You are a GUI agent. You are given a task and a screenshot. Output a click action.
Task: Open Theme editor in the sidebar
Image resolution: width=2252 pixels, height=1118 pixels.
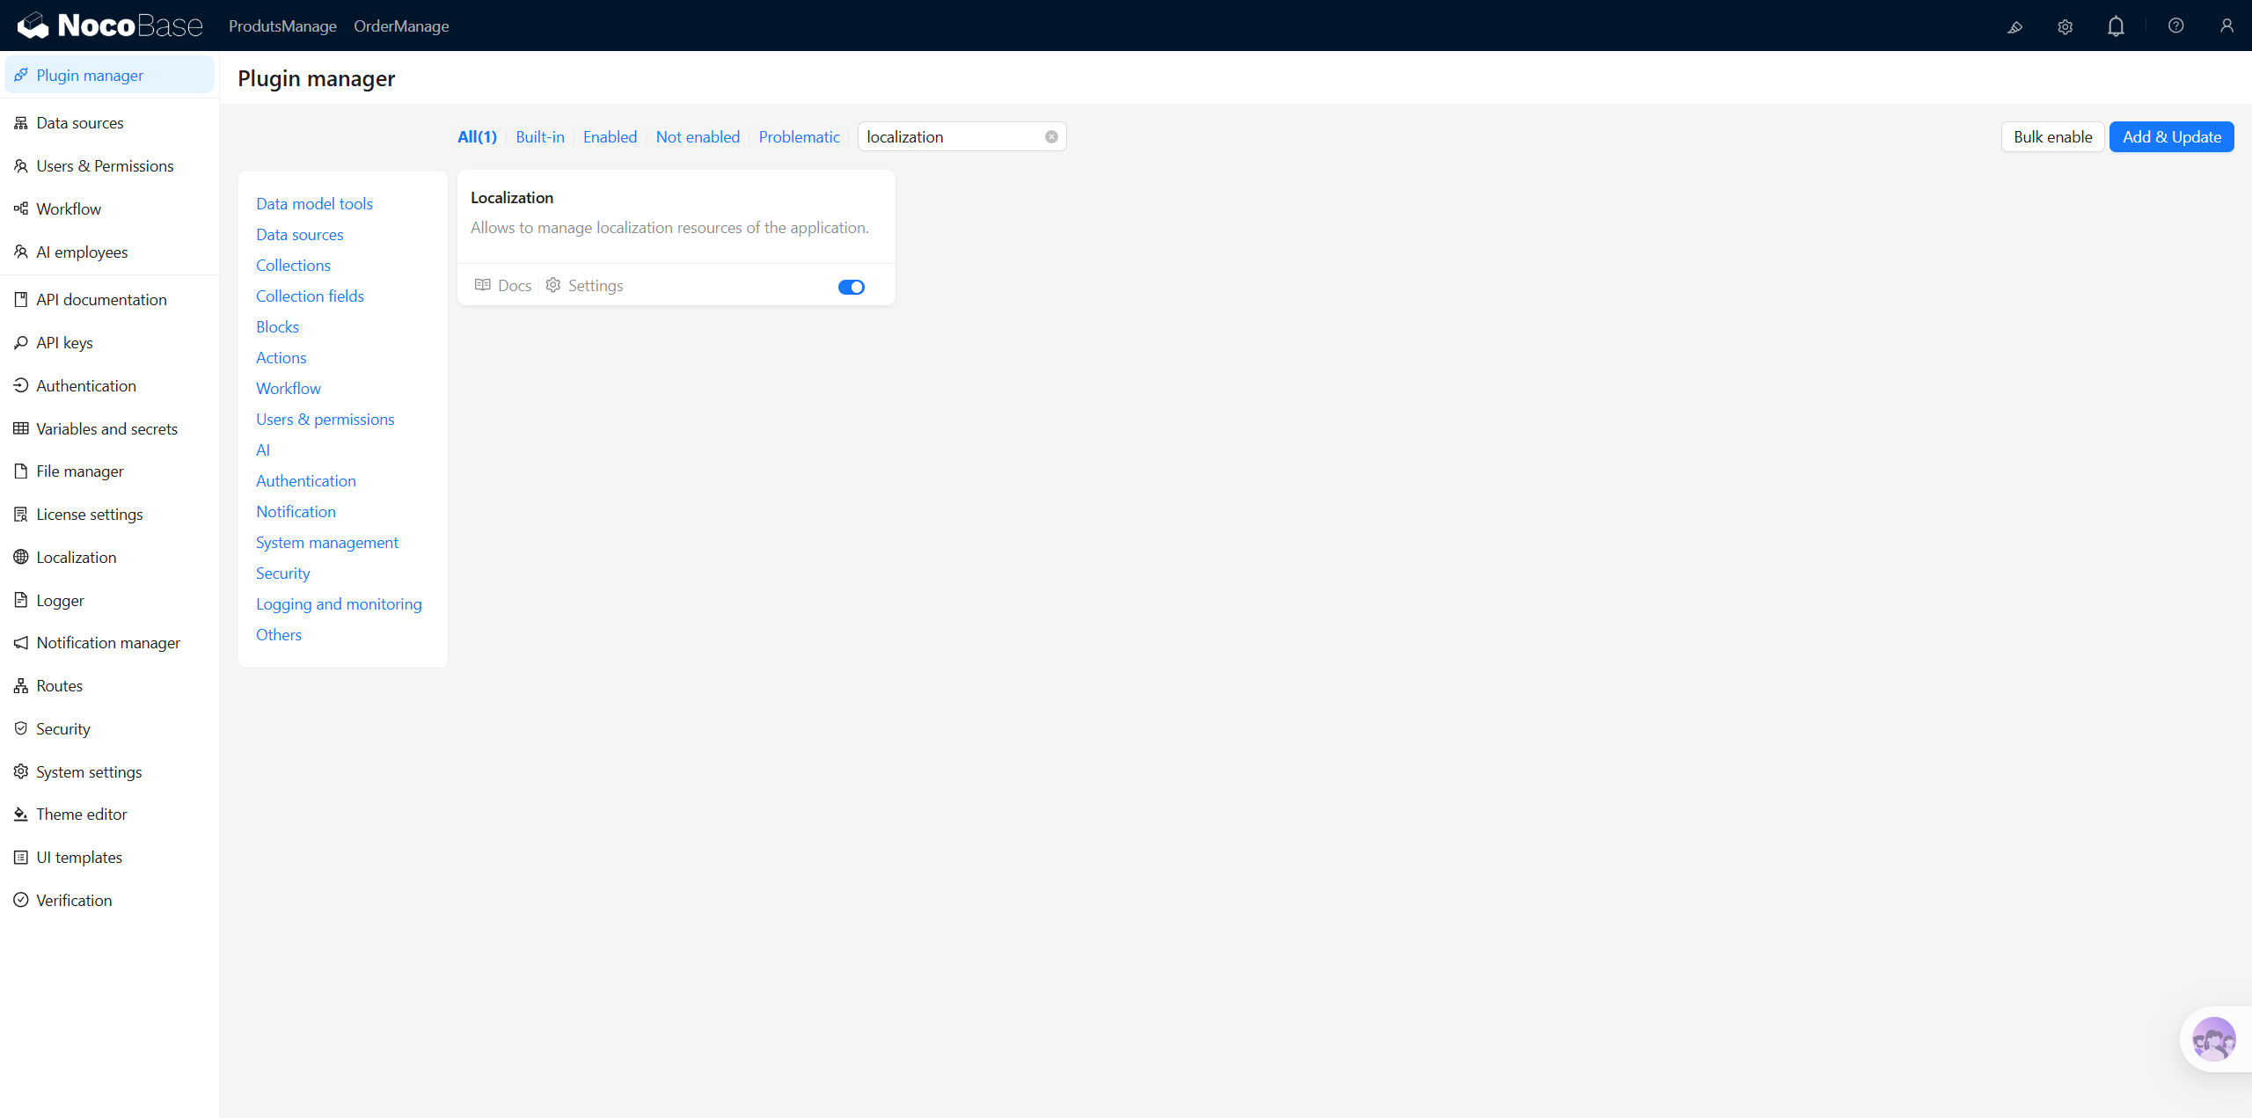coord(82,814)
